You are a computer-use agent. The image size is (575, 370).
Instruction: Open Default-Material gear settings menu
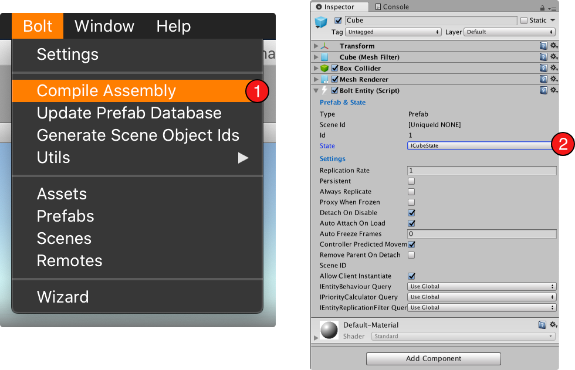click(553, 325)
